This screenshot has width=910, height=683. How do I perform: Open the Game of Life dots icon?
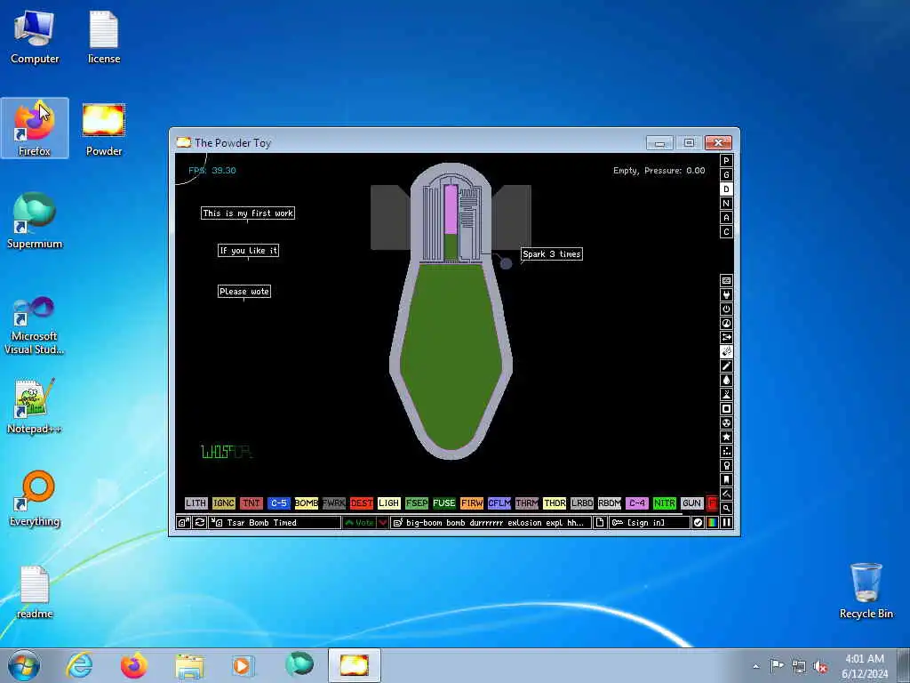coord(726,451)
